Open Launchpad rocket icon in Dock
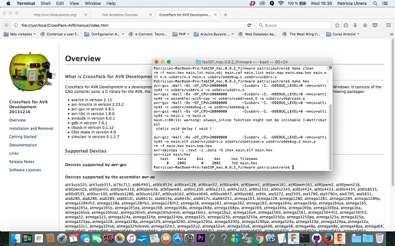395x246 pixels. pyautogui.click(x=62, y=238)
